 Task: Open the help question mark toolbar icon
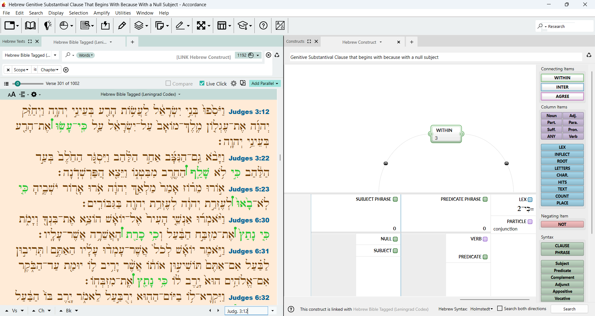coord(263,25)
